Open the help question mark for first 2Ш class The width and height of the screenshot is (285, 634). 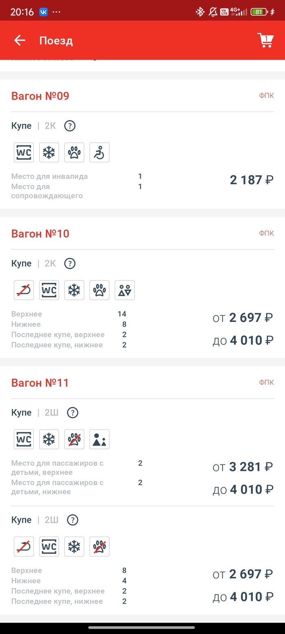click(x=72, y=413)
